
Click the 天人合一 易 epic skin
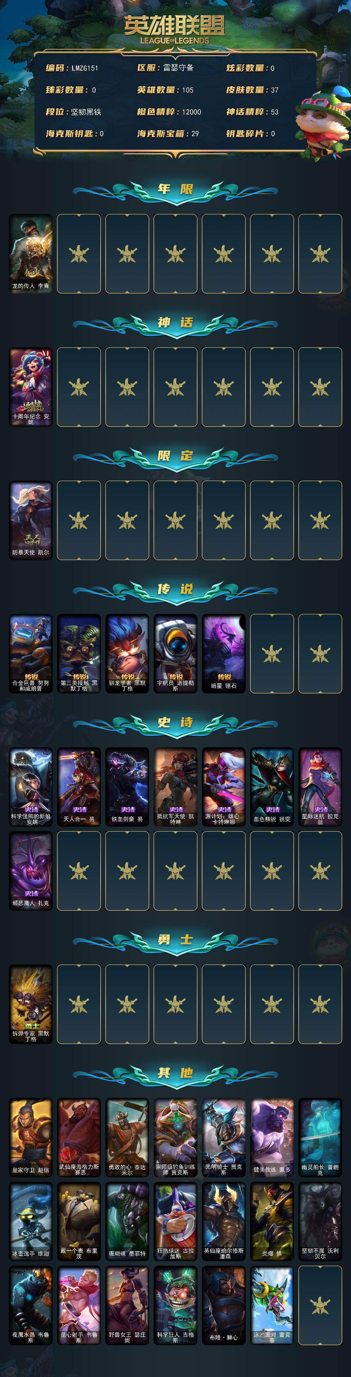78,787
